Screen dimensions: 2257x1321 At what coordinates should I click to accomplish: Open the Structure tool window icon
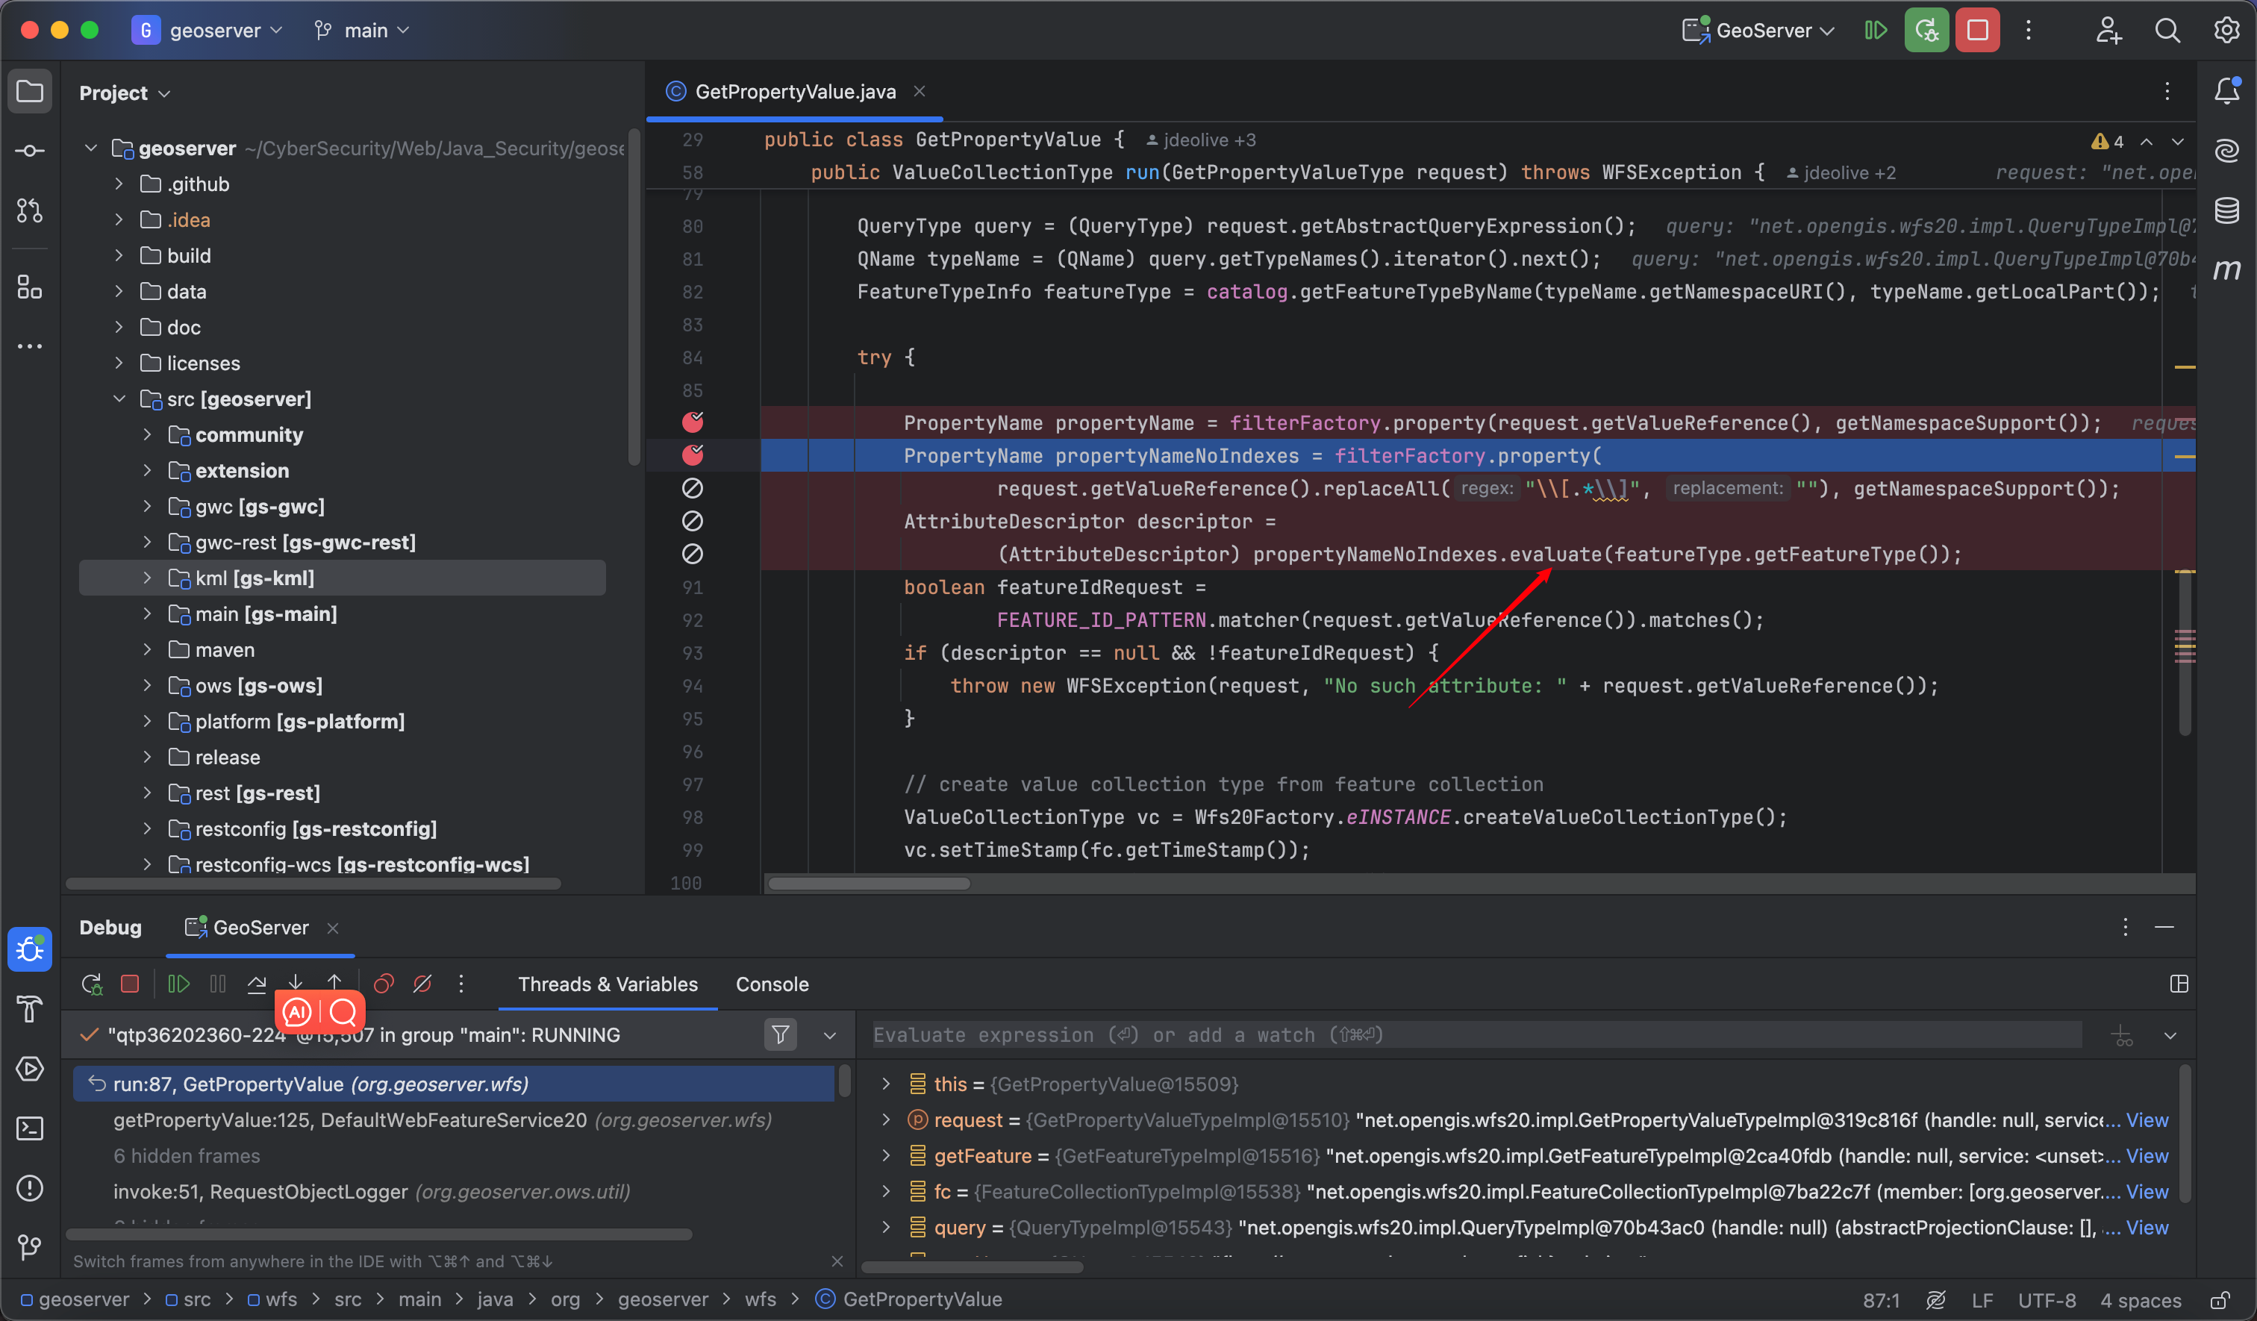pos(30,287)
